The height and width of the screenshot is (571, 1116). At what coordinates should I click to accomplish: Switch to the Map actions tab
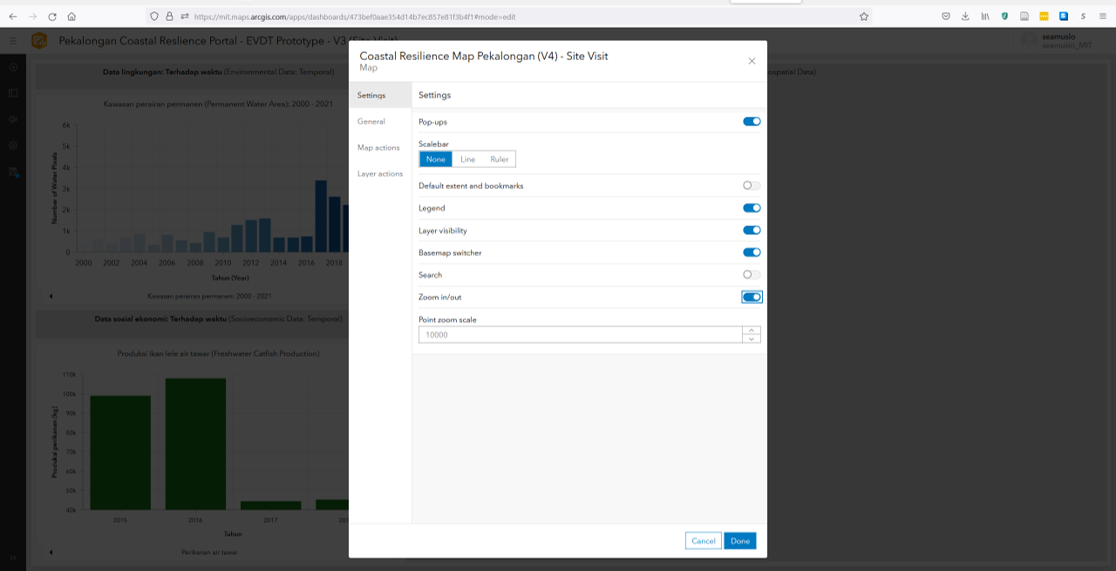(x=377, y=148)
